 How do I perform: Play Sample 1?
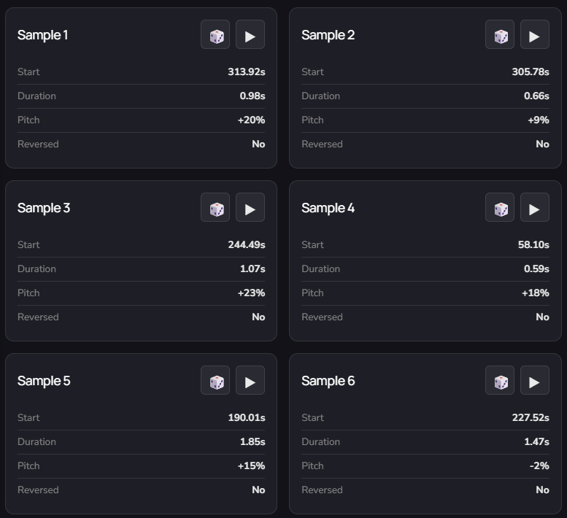pyautogui.click(x=250, y=35)
